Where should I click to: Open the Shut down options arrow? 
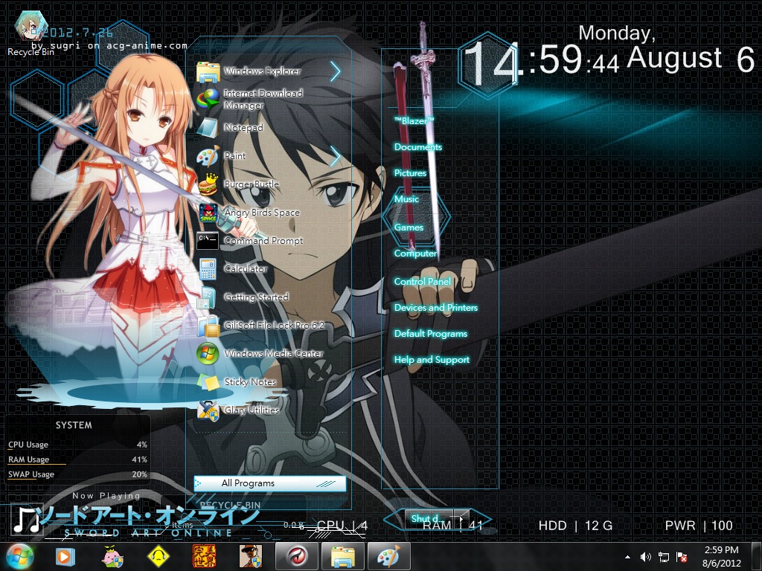(461, 518)
